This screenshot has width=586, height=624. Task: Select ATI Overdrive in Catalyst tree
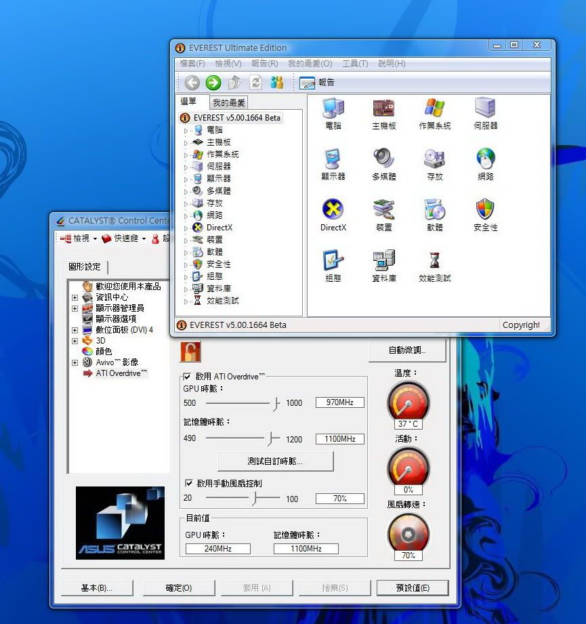point(121,373)
